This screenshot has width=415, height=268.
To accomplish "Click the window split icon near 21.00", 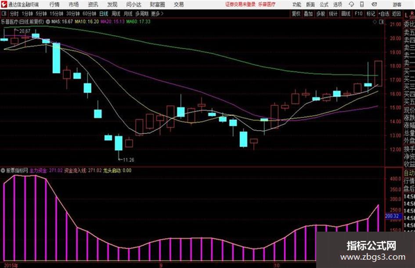I will pos(381,22).
